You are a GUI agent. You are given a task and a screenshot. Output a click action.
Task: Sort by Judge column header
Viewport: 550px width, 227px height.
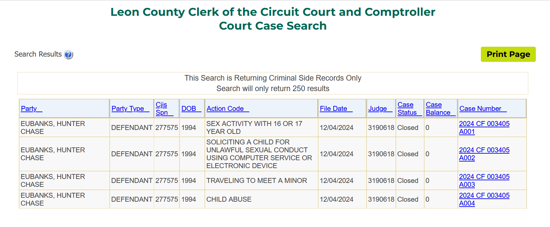[x=380, y=109]
